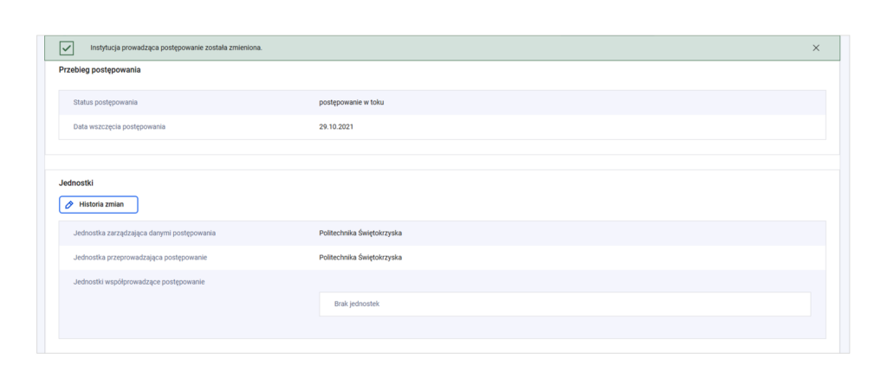Click the Jednostka zarządzająca danymi postępowania label
The width and height of the screenshot is (887, 384).
[145, 233]
